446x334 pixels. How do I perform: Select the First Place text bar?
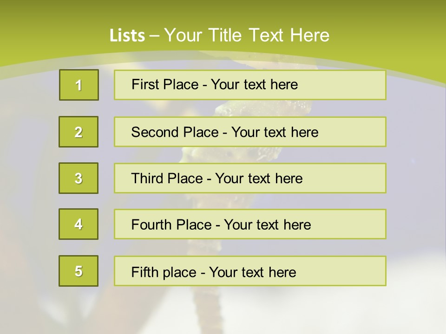coord(250,85)
